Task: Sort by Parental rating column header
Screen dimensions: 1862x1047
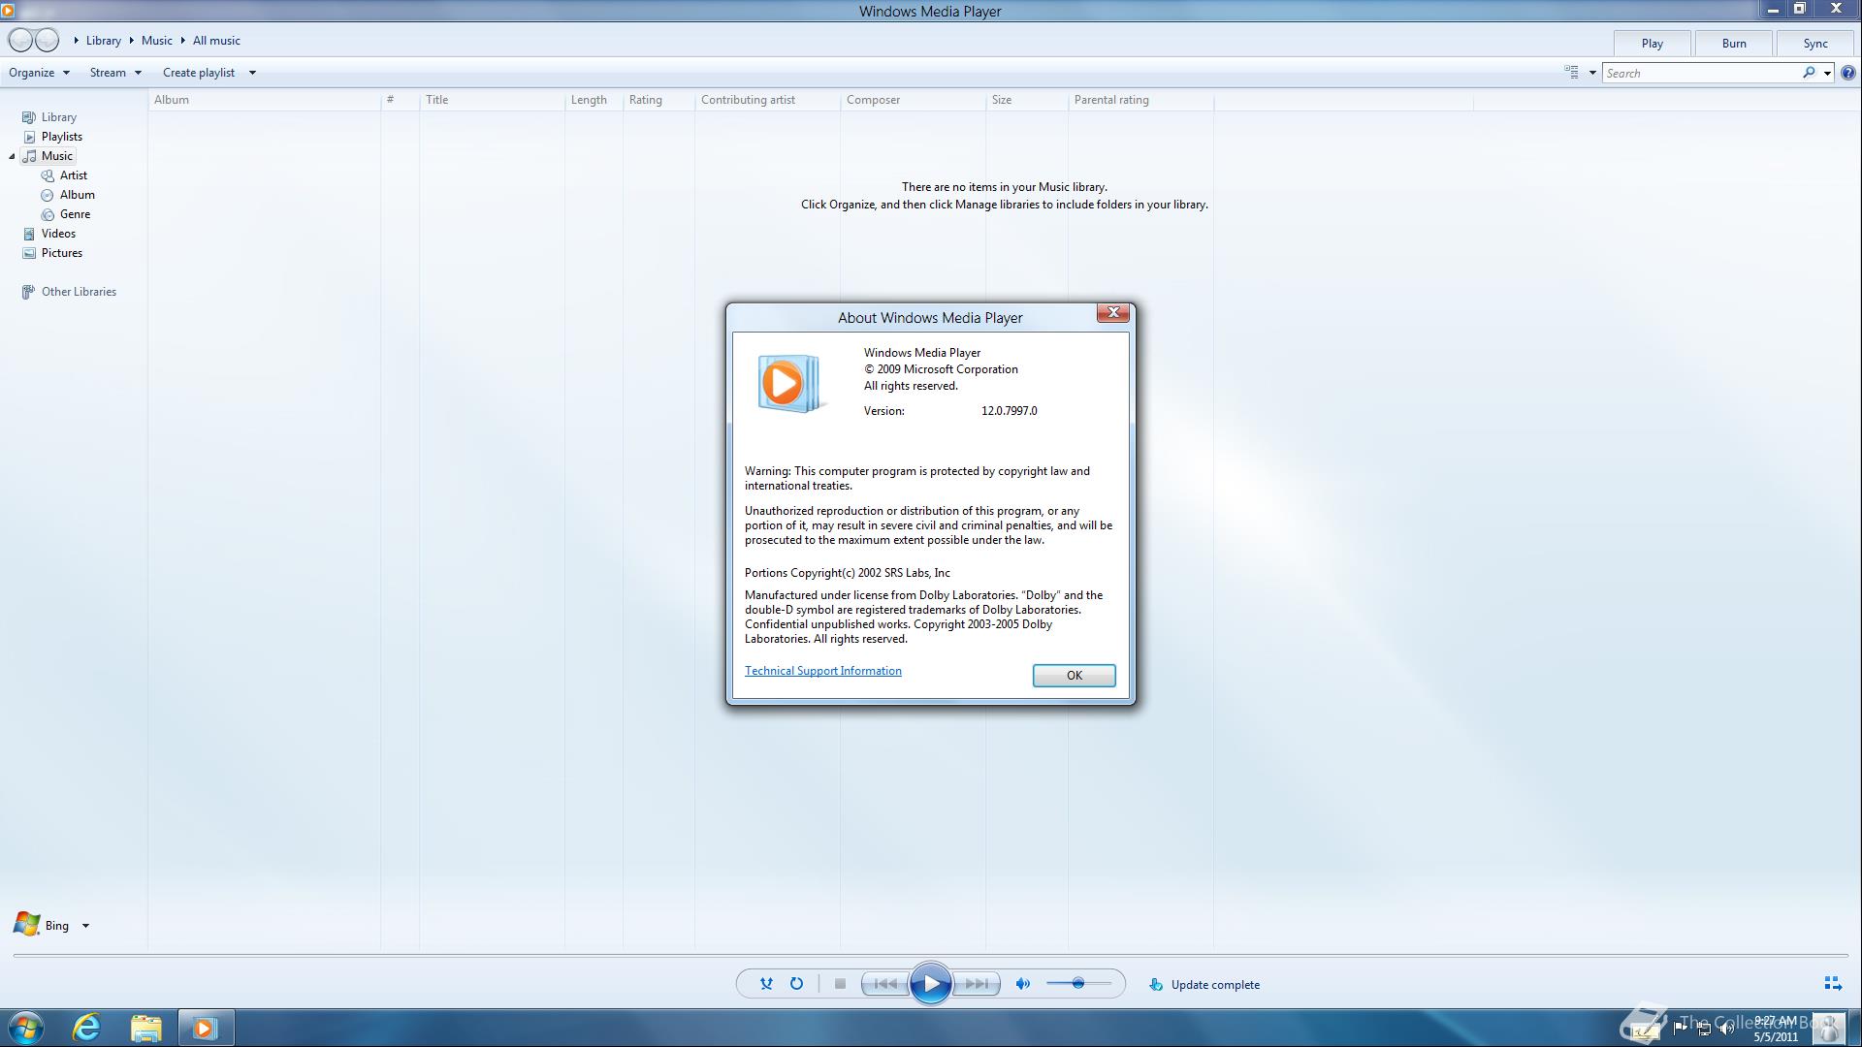Action: point(1140,100)
